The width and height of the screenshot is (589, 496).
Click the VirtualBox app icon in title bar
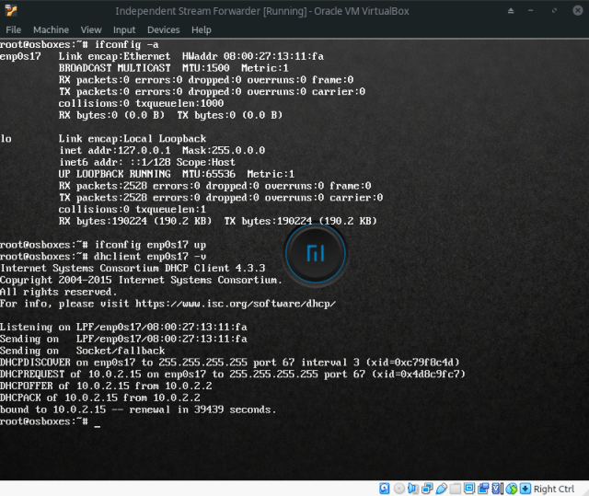11,10
